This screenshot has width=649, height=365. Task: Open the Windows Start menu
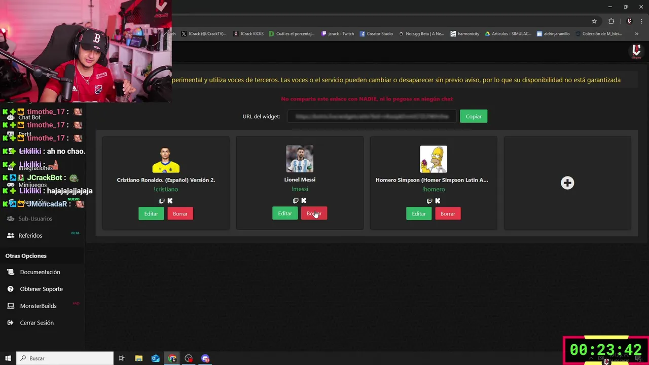pyautogui.click(x=8, y=358)
